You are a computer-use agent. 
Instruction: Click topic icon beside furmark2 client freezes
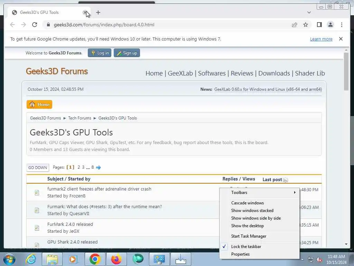pos(37,193)
